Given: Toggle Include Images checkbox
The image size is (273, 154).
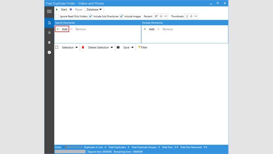Looking at the screenshot, I should pyautogui.click(x=121, y=16).
